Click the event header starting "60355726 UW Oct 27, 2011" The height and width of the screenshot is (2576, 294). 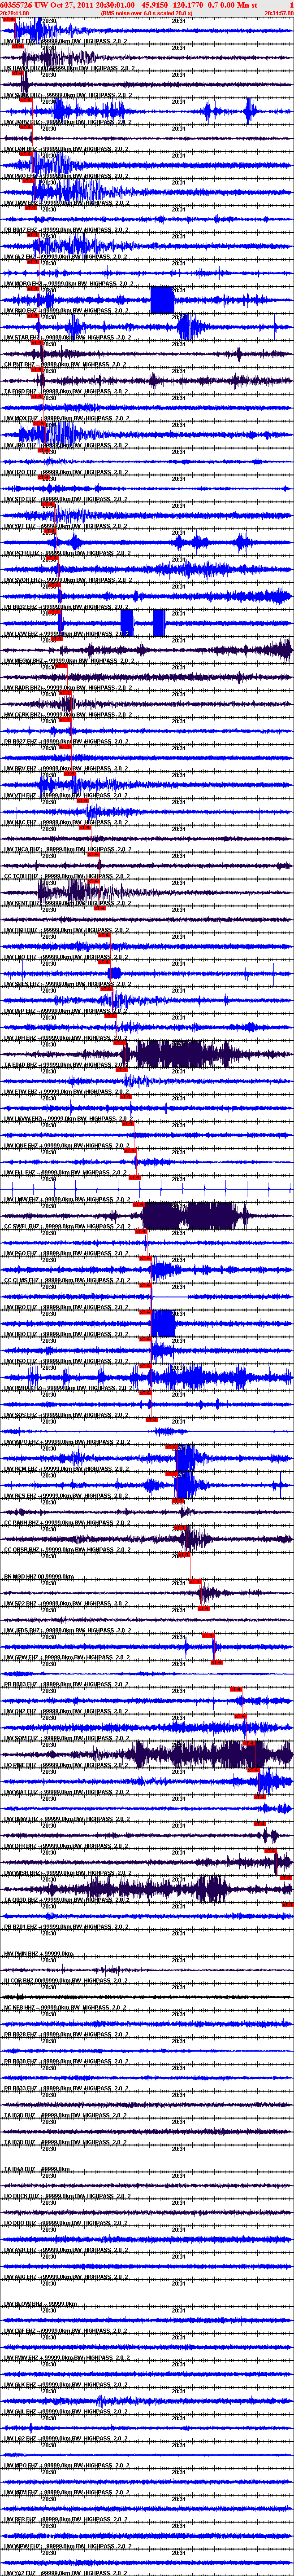147,5
